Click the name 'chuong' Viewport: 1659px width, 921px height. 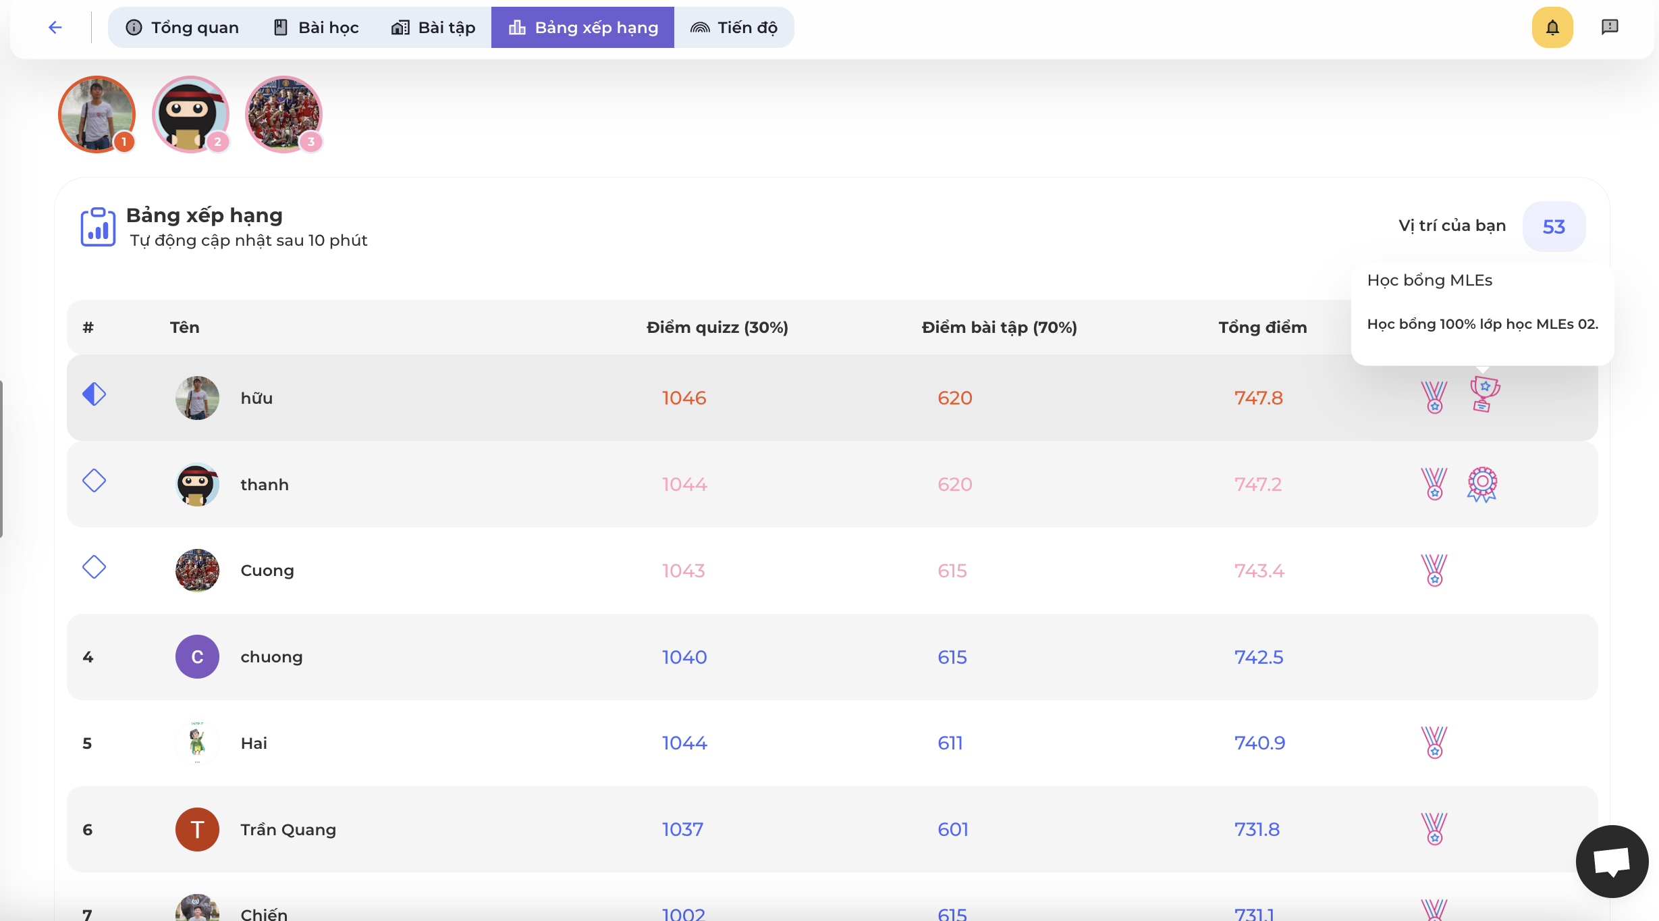pyautogui.click(x=271, y=657)
